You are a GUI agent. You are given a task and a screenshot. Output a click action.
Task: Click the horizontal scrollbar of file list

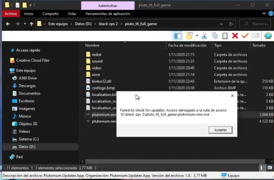click(x=175, y=161)
